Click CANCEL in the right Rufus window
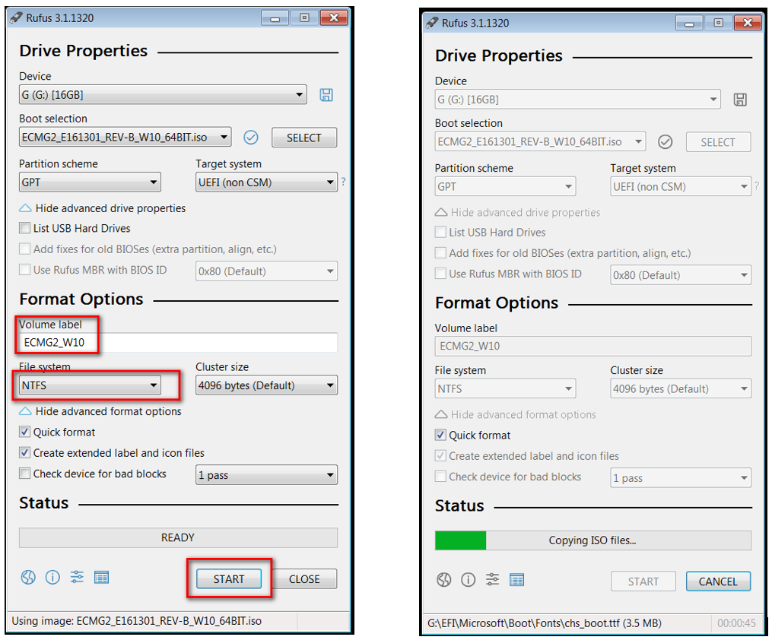 click(718, 581)
